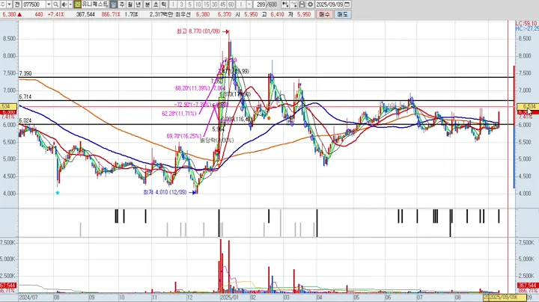The height and width of the screenshot is (302, 539).
Task: Click the 최저 4,010 (12/09) low label
Action: (x=165, y=192)
